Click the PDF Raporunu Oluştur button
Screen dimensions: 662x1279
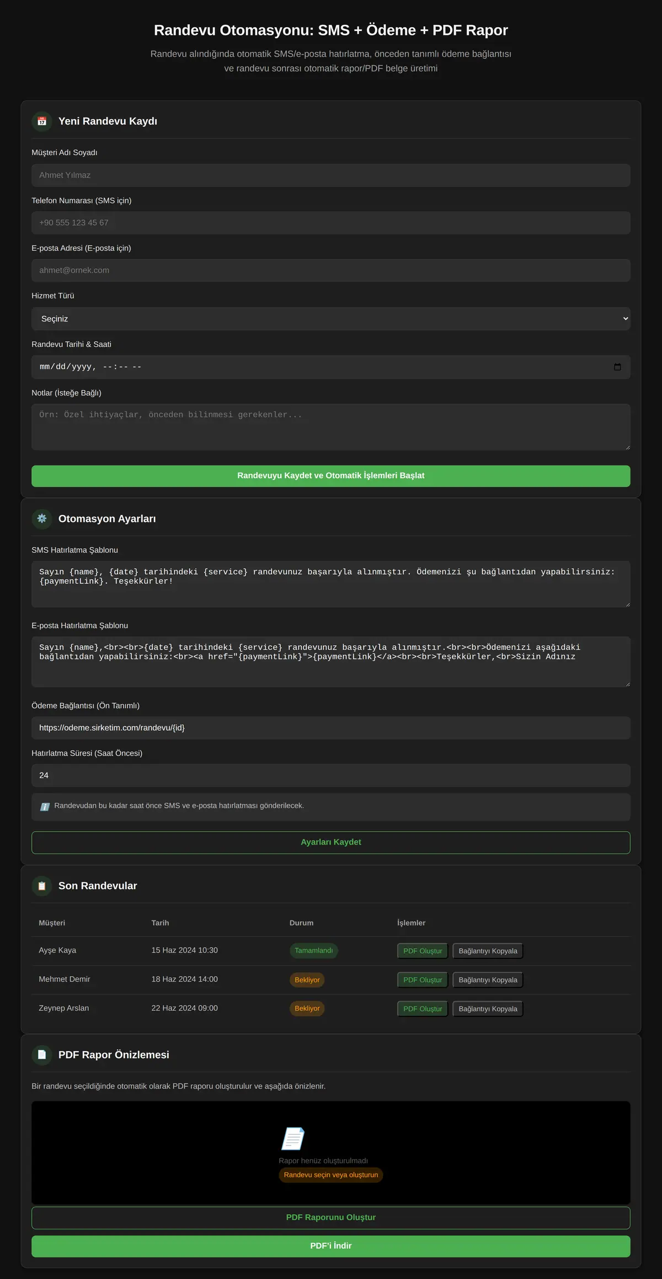click(x=331, y=1217)
